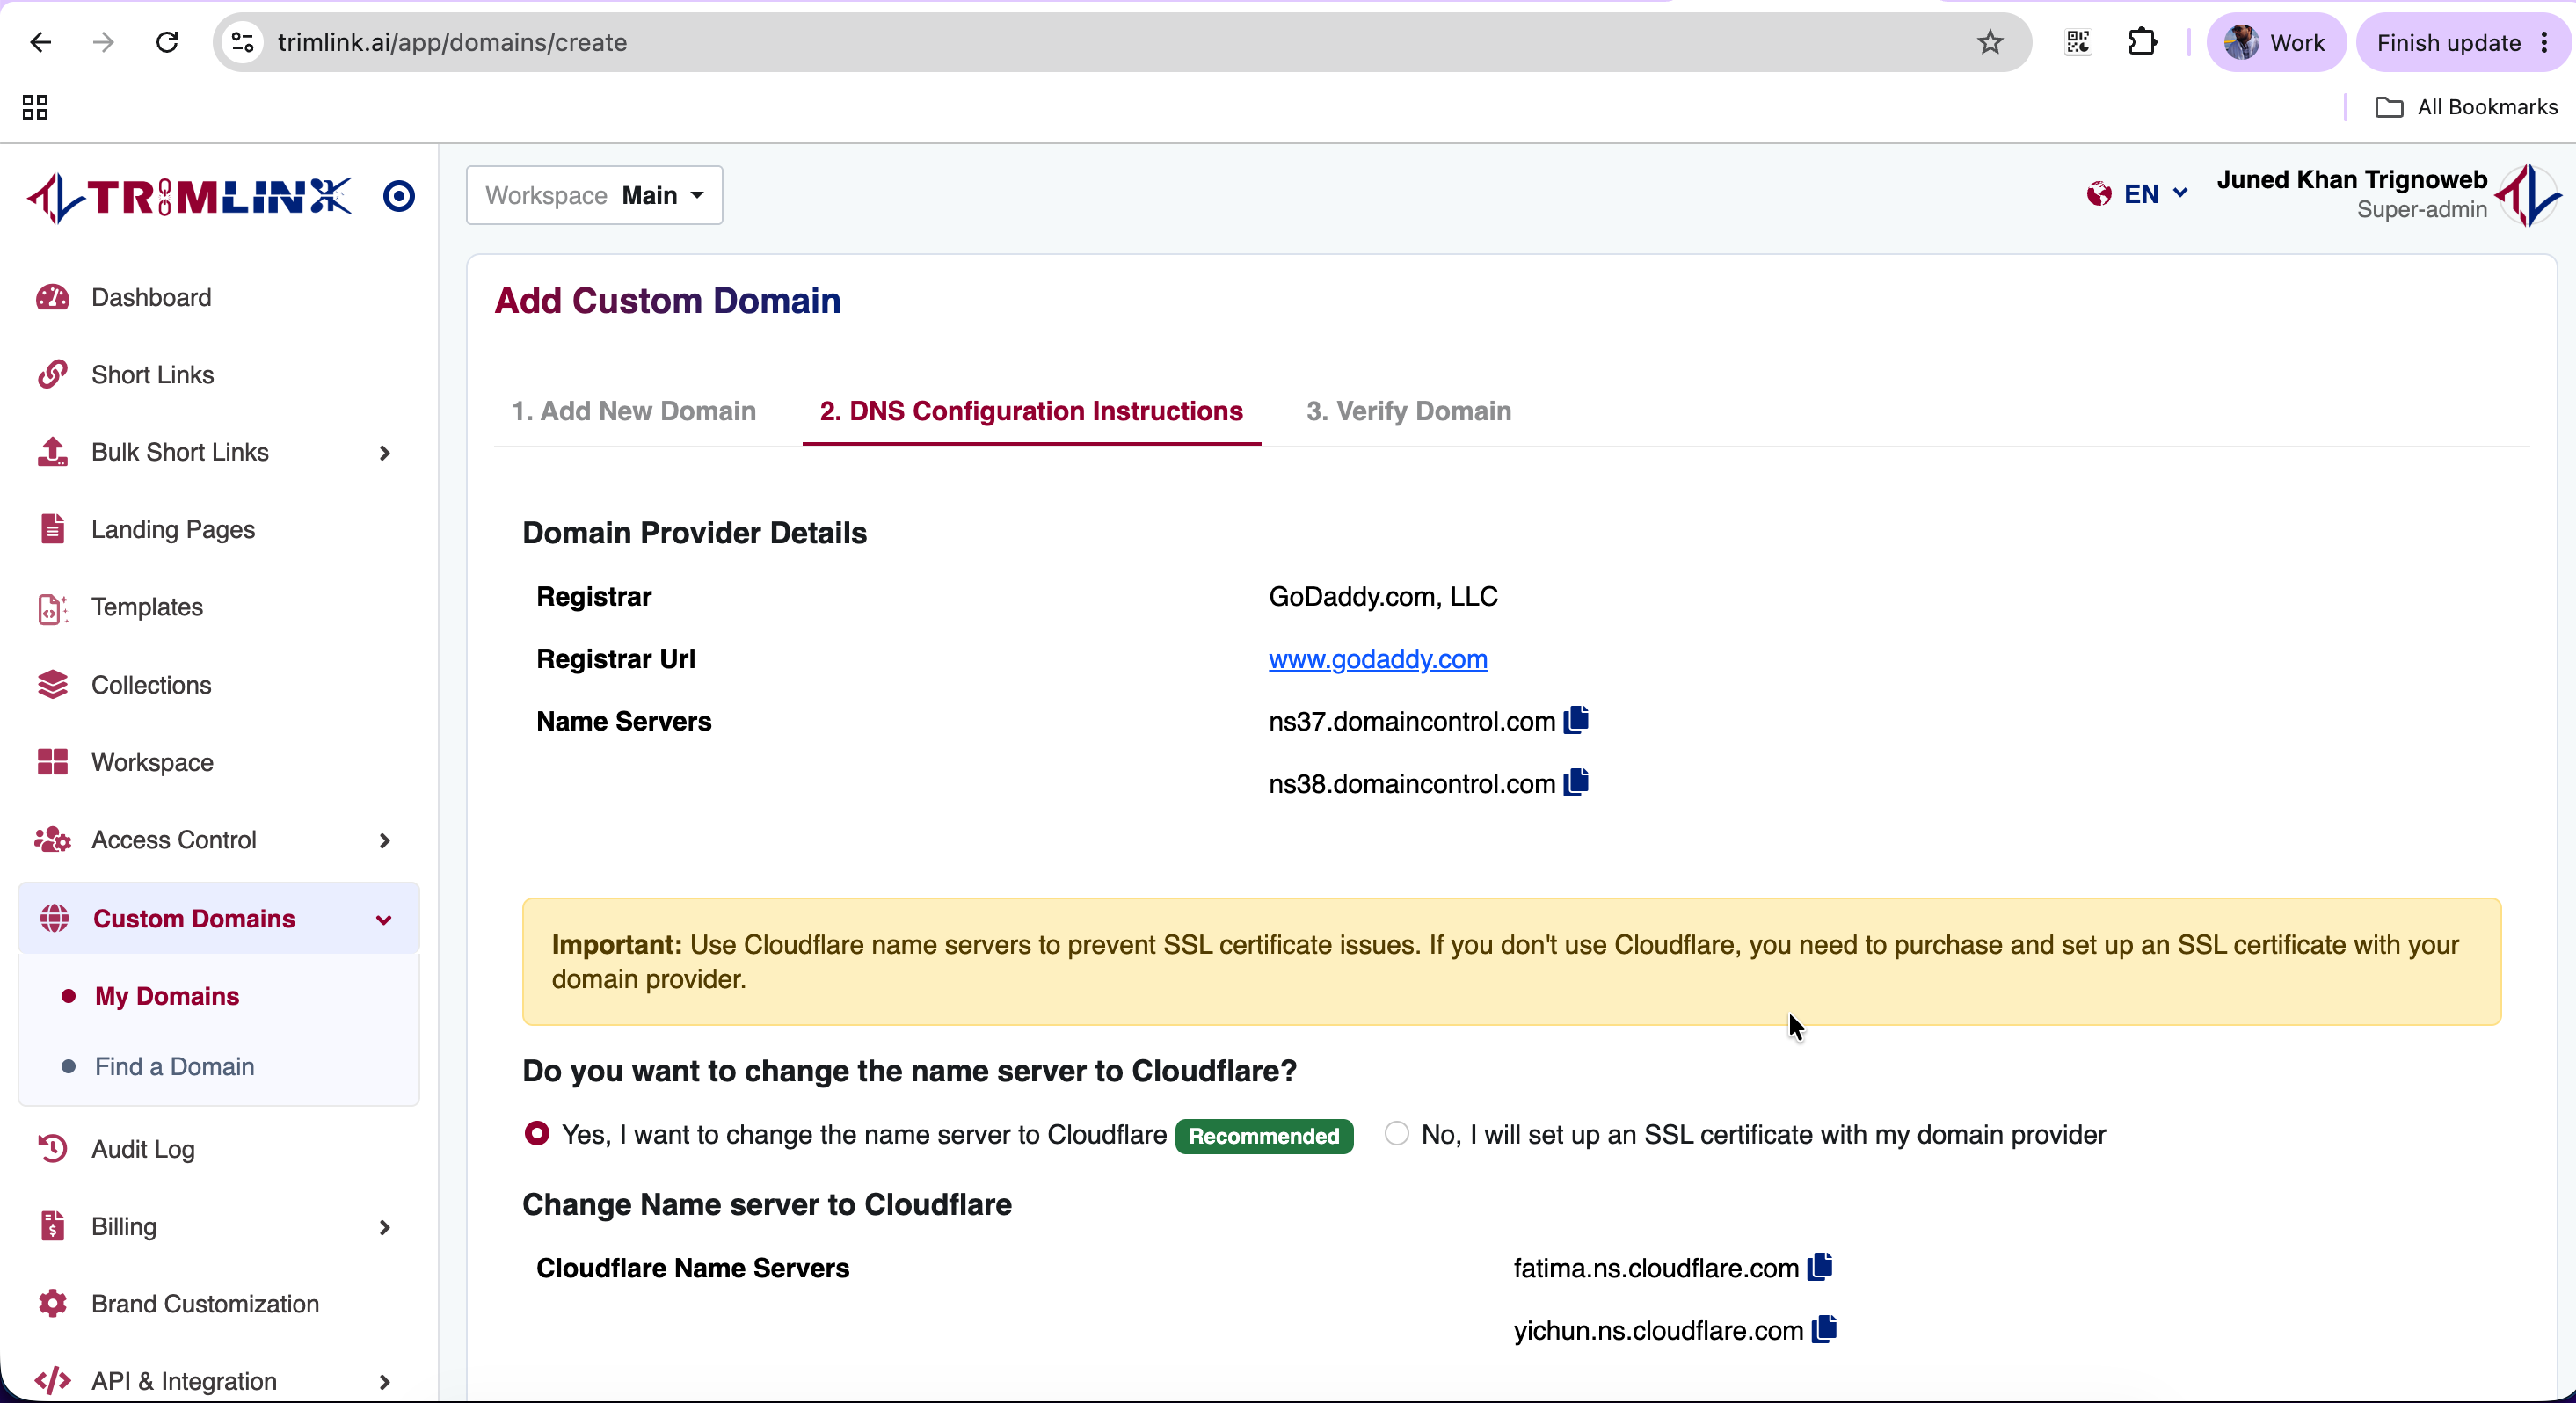The image size is (2576, 1403).
Task: Toggle the sidebar pin circle icon
Action: (399, 196)
